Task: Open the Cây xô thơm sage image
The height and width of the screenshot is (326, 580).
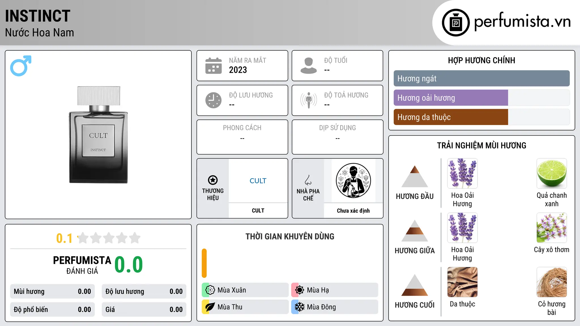Action: [552, 228]
